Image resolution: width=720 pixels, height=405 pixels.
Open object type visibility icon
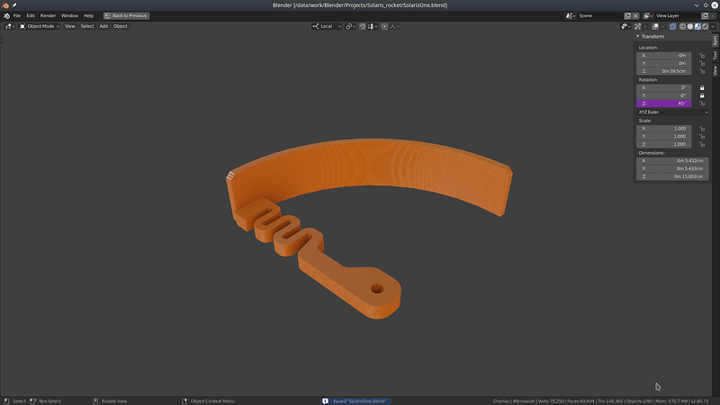click(x=625, y=27)
